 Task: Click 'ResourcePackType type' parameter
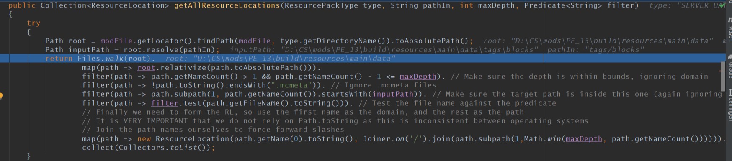pos(333,5)
